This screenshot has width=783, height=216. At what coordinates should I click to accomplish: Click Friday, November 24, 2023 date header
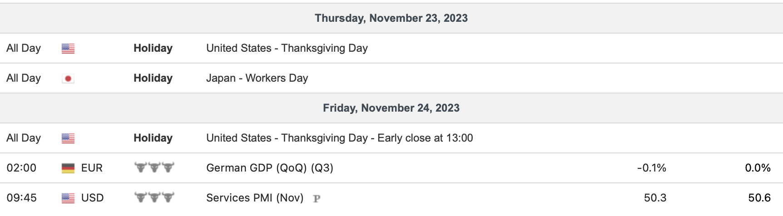coord(391,108)
